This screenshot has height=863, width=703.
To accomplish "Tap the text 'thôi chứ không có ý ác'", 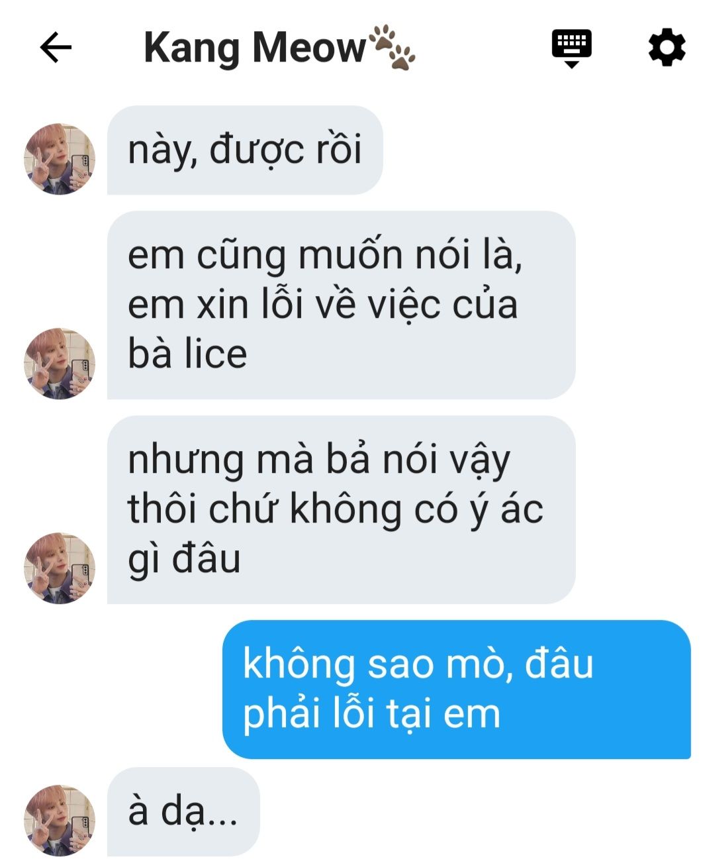I will click(336, 509).
